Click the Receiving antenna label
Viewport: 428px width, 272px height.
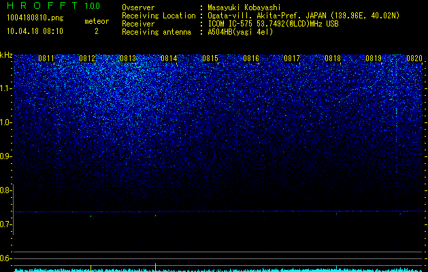157,32
